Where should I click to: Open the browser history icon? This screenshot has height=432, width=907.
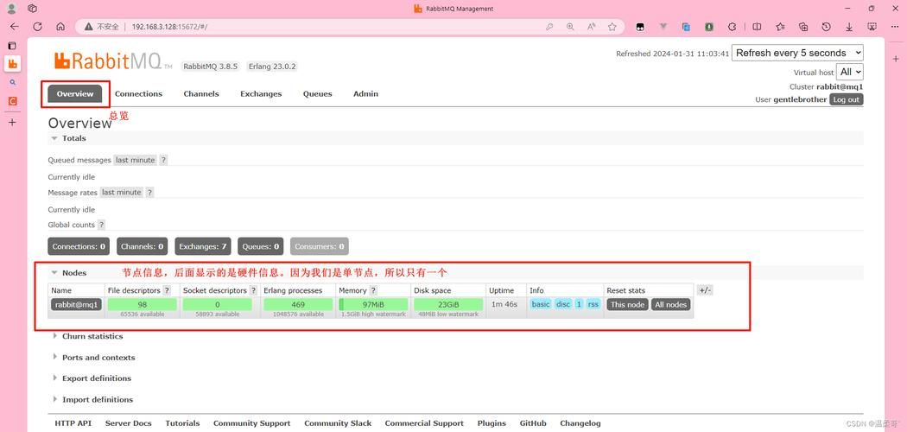tap(826, 27)
